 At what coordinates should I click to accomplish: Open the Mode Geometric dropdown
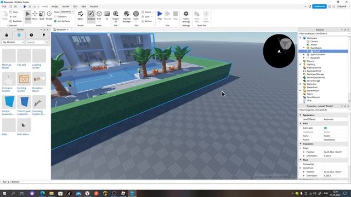pyautogui.click(x=67, y=11)
